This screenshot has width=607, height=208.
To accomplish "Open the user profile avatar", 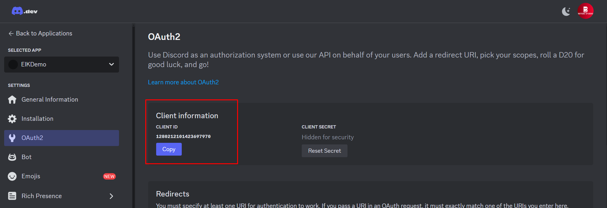I will (x=585, y=11).
